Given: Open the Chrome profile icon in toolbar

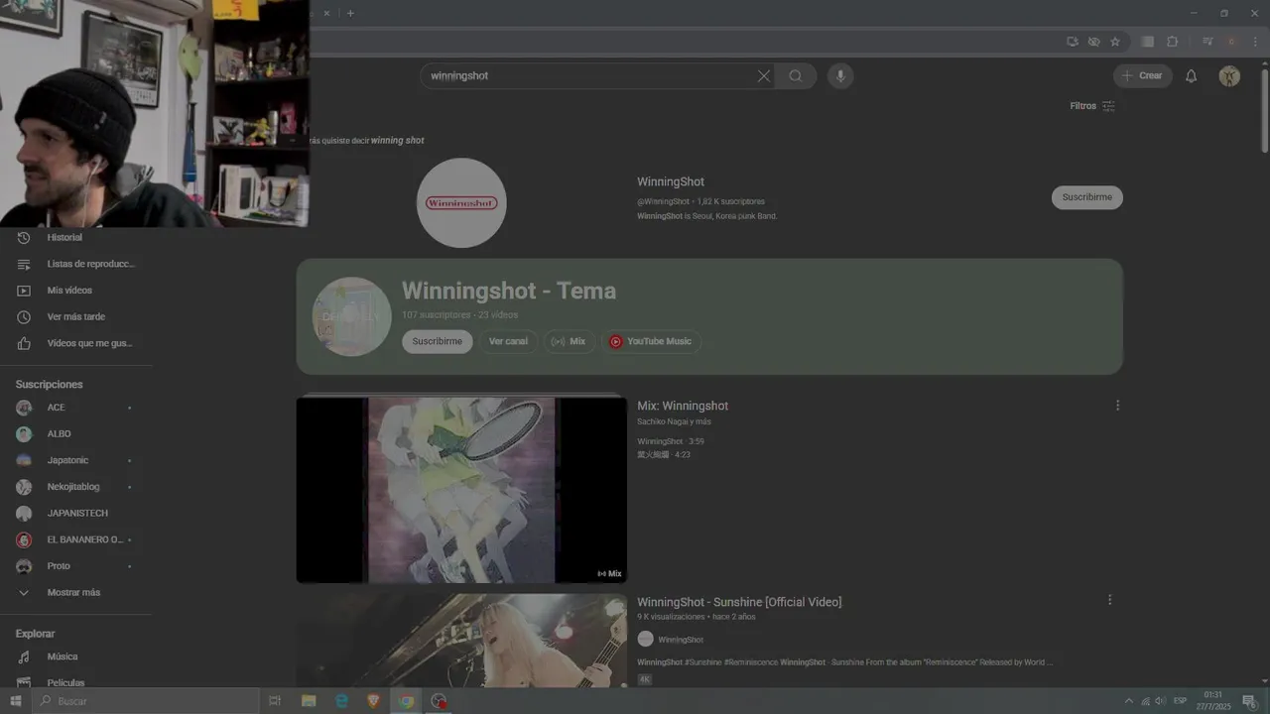Looking at the screenshot, I should pos(1231,42).
